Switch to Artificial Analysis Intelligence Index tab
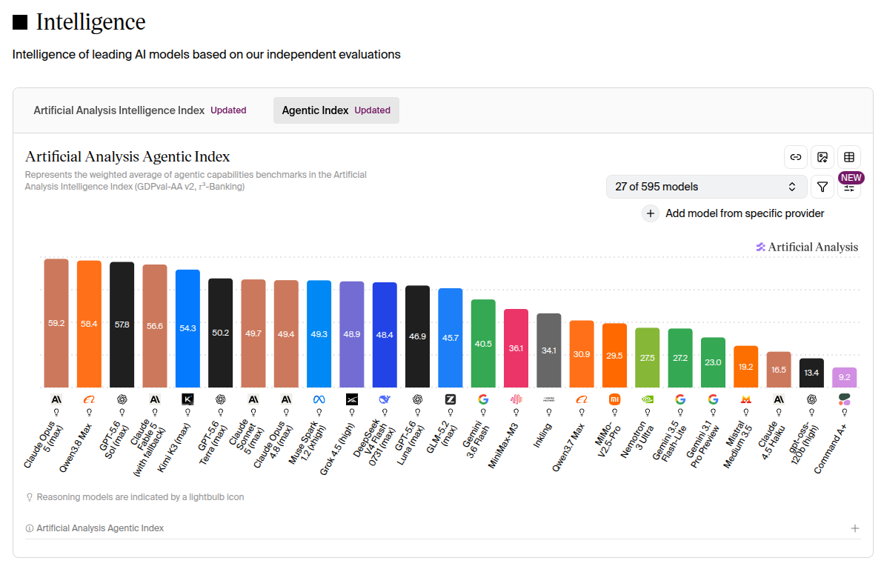The width and height of the screenshot is (884, 572). click(x=140, y=110)
